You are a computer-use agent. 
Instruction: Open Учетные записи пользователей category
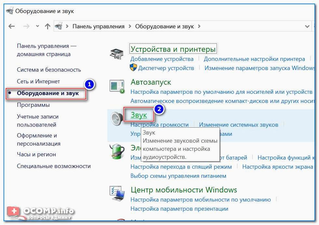point(38,121)
